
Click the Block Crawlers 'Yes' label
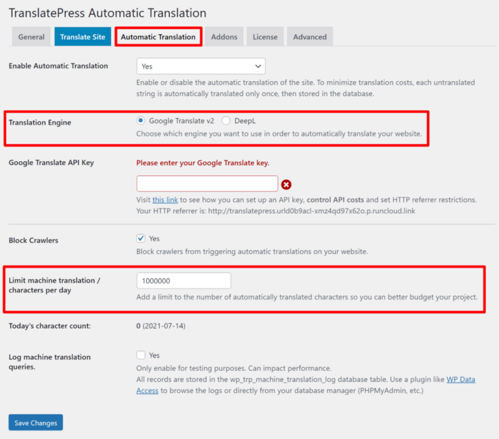[x=155, y=238]
